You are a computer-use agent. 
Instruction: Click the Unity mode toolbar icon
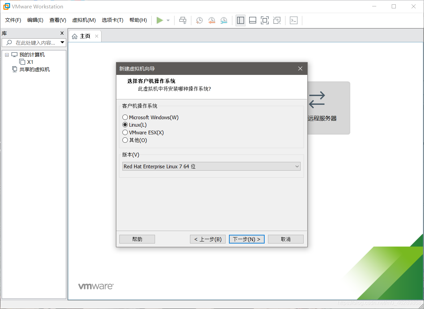point(277,20)
